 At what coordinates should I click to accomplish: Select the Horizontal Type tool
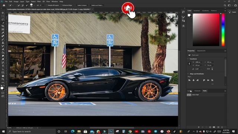coord(3,66)
